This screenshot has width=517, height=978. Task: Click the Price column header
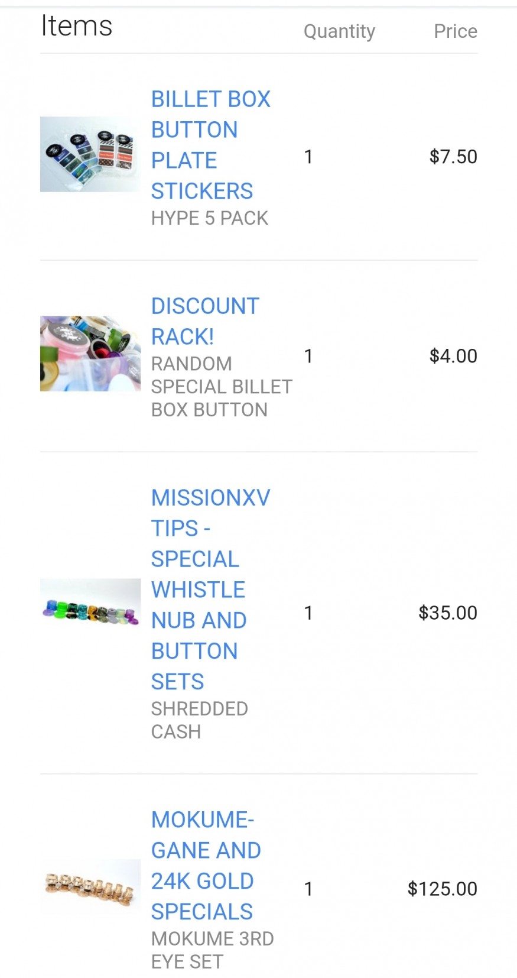click(455, 31)
